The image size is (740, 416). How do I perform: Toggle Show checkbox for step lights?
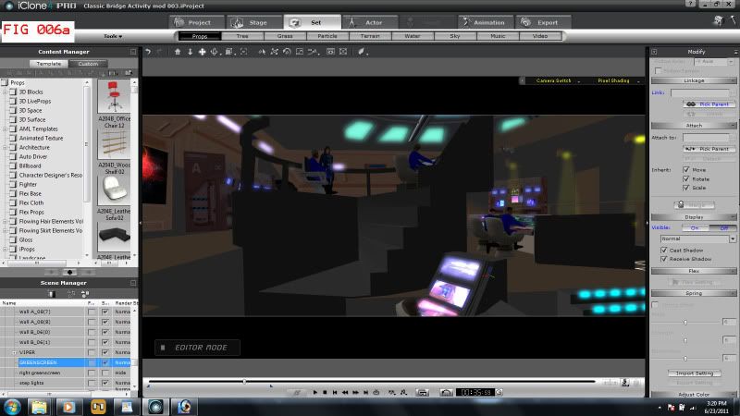(x=105, y=383)
